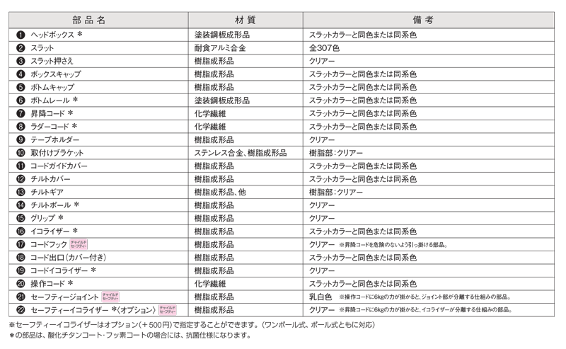
Task: Click the footnote about 抗菌仕様
Action: 130,336
